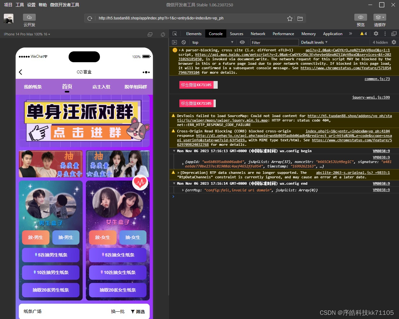
Task: Collapse the wx.config begin log group
Action: (174, 151)
